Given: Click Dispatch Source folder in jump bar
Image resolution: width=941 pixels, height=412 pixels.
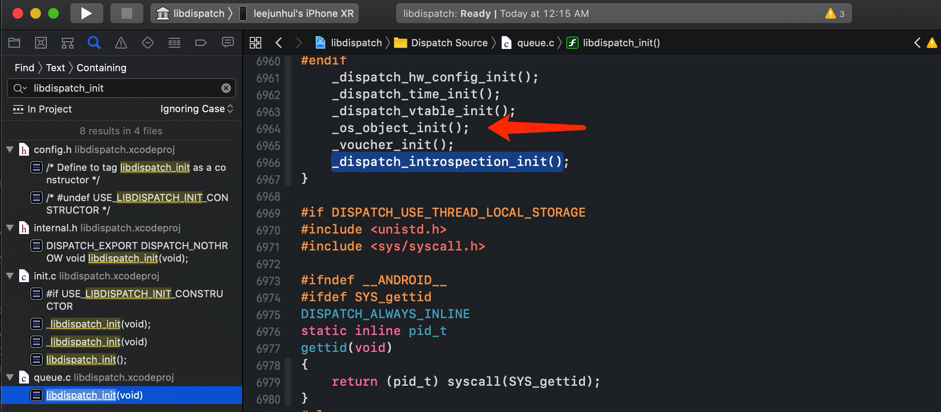Looking at the screenshot, I should point(441,43).
